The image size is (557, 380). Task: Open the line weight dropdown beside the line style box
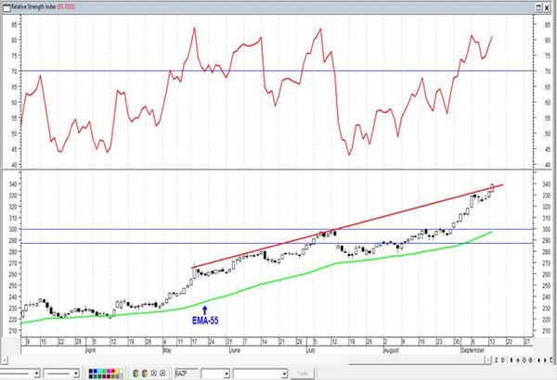pos(76,374)
